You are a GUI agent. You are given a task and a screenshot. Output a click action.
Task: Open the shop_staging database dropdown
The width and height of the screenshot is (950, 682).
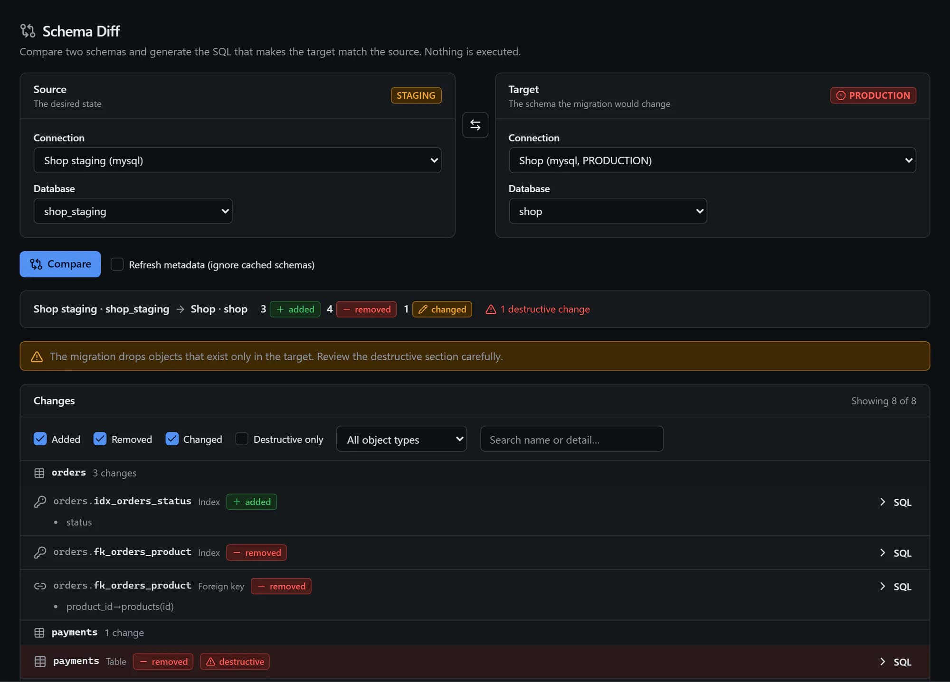pos(133,211)
